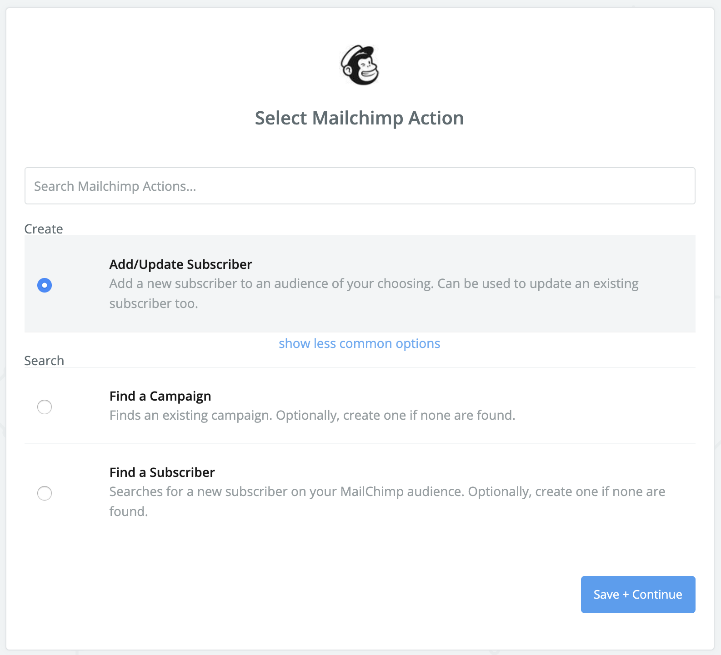Click the Create section label
721x655 pixels.
[x=44, y=229]
